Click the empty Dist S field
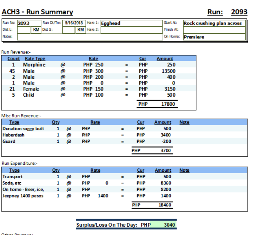 click(x=69, y=30)
